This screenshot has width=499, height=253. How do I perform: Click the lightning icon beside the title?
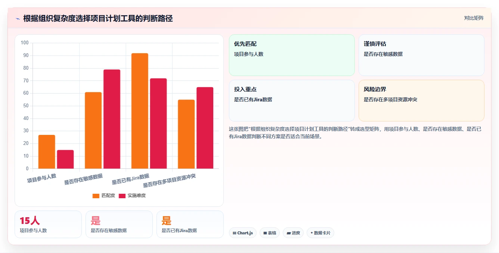(18, 18)
